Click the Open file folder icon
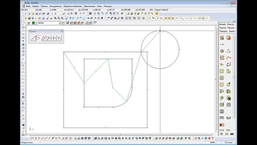Viewport: 257px width, 145px height. click(x=33, y=14)
